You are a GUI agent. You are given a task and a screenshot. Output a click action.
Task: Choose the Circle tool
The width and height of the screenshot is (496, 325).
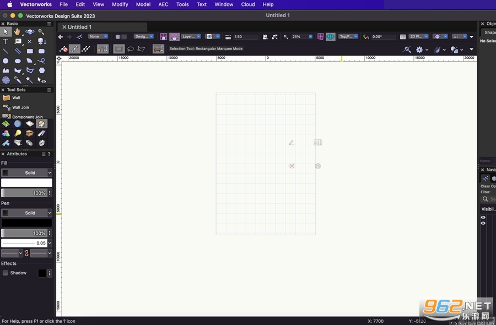click(x=6, y=61)
